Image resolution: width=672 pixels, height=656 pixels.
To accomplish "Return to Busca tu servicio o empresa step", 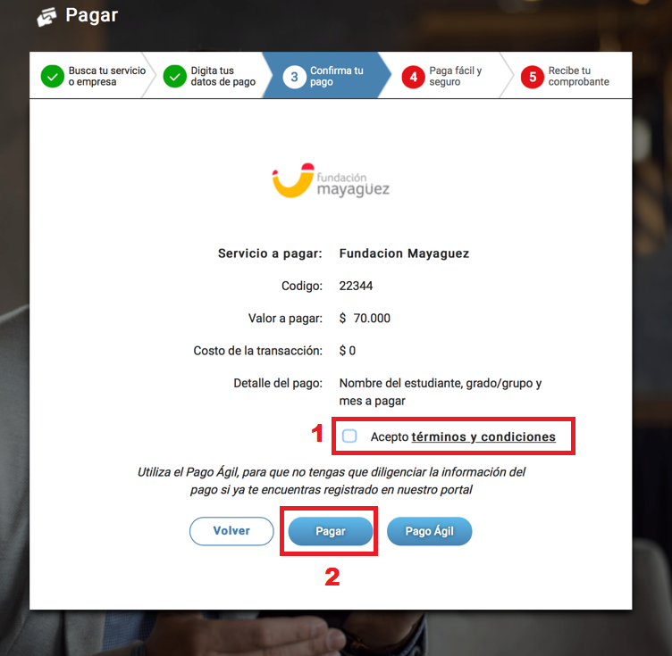I will tap(91, 75).
